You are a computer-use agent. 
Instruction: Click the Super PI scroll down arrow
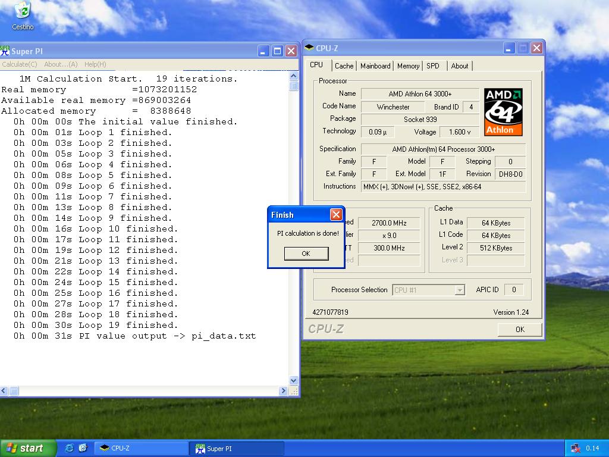click(x=294, y=380)
